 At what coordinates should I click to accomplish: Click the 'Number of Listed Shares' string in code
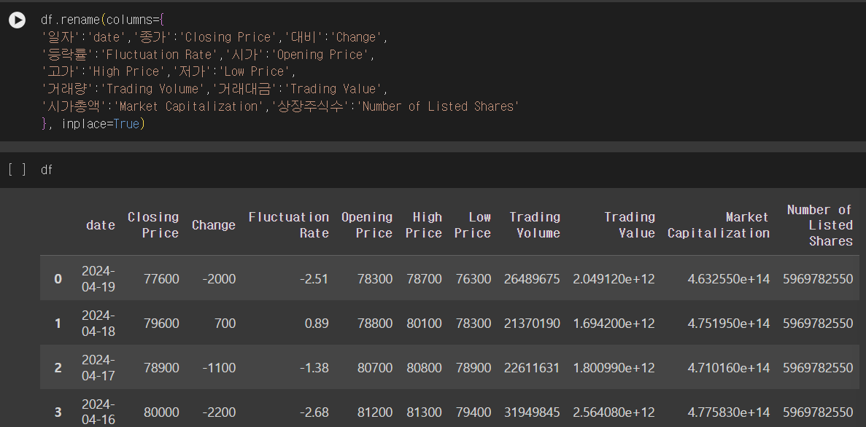438,106
